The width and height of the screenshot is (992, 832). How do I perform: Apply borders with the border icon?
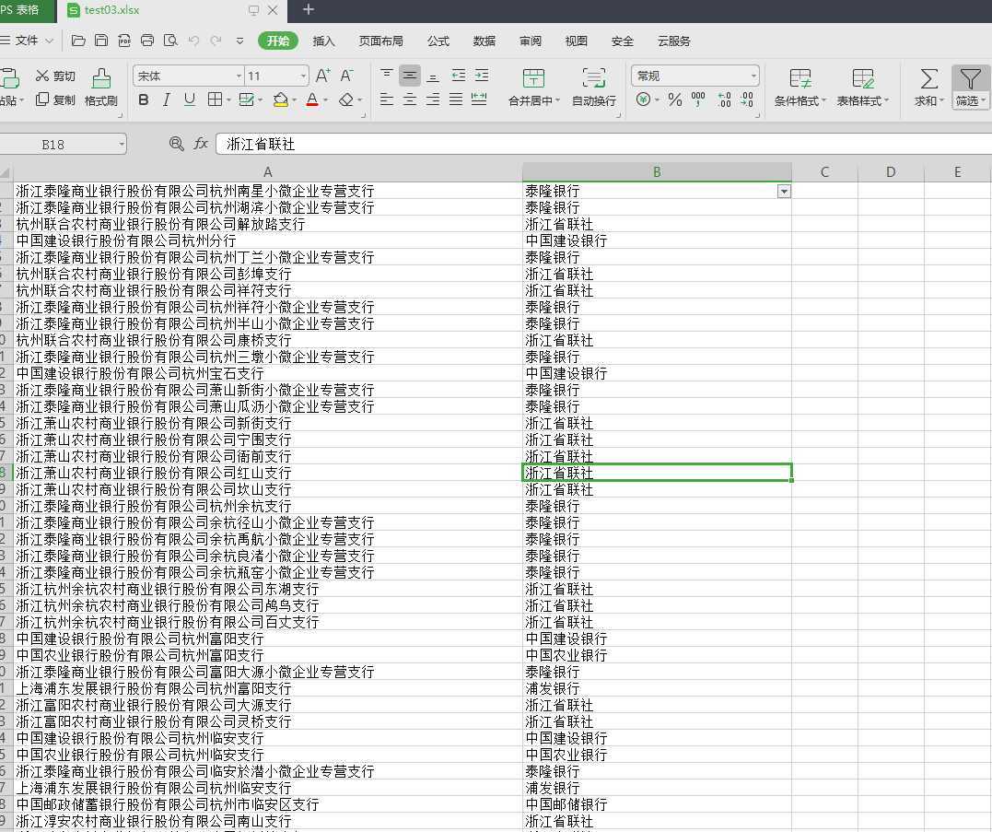click(216, 100)
